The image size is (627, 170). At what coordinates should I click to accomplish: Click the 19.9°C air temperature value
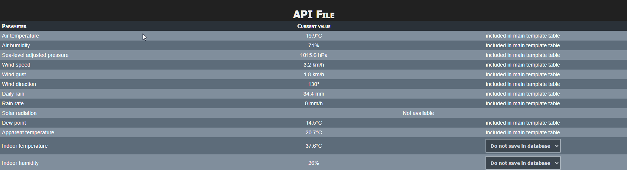tap(313, 36)
